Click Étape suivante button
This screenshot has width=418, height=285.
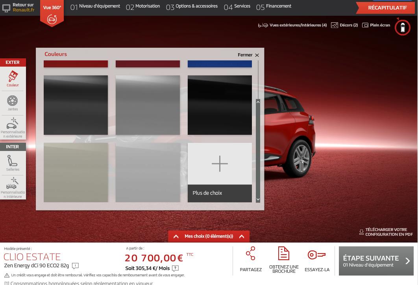(x=376, y=261)
